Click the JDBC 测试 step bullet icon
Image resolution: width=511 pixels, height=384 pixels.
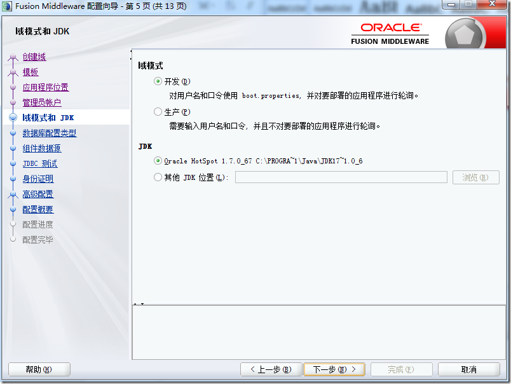coord(13,163)
